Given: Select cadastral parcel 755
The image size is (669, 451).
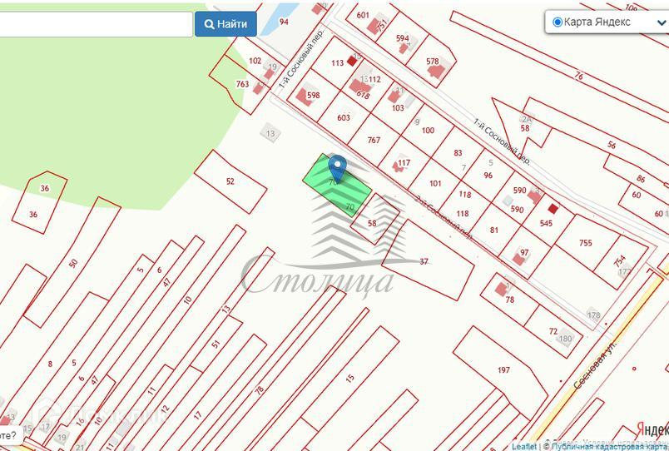Looking at the screenshot, I should click(x=586, y=242).
